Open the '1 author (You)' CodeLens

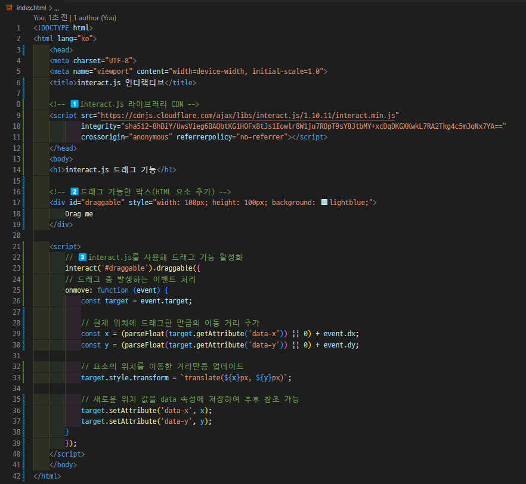[x=95, y=18]
